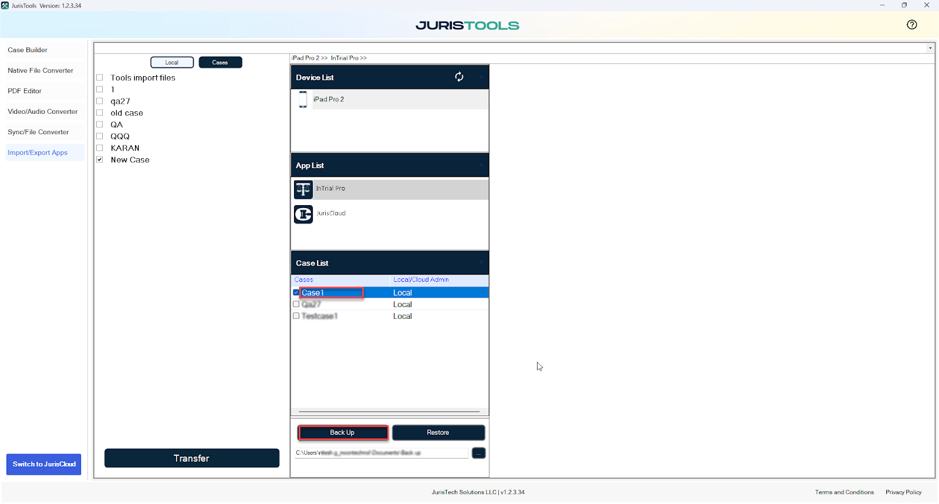Uncheck the New Case checkbox
Image resolution: width=939 pixels, height=504 pixels.
click(100, 159)
